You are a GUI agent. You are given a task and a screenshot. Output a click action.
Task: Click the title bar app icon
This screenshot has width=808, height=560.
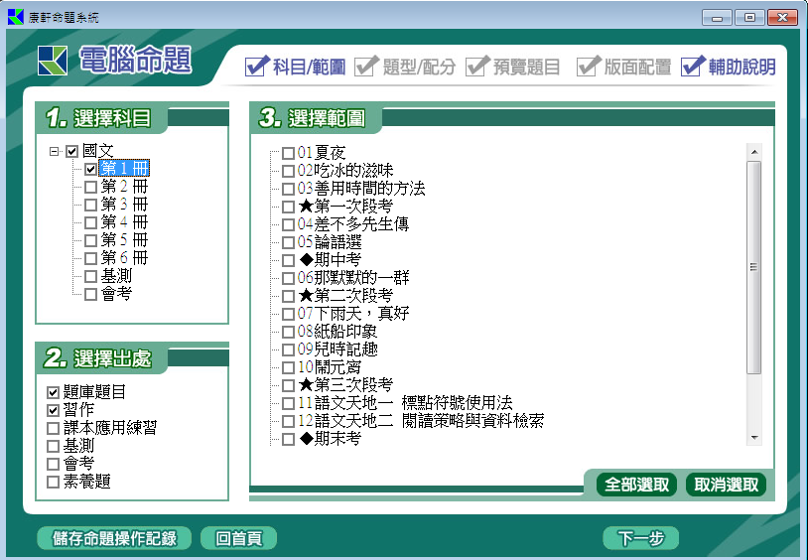(x=16, y=17)
